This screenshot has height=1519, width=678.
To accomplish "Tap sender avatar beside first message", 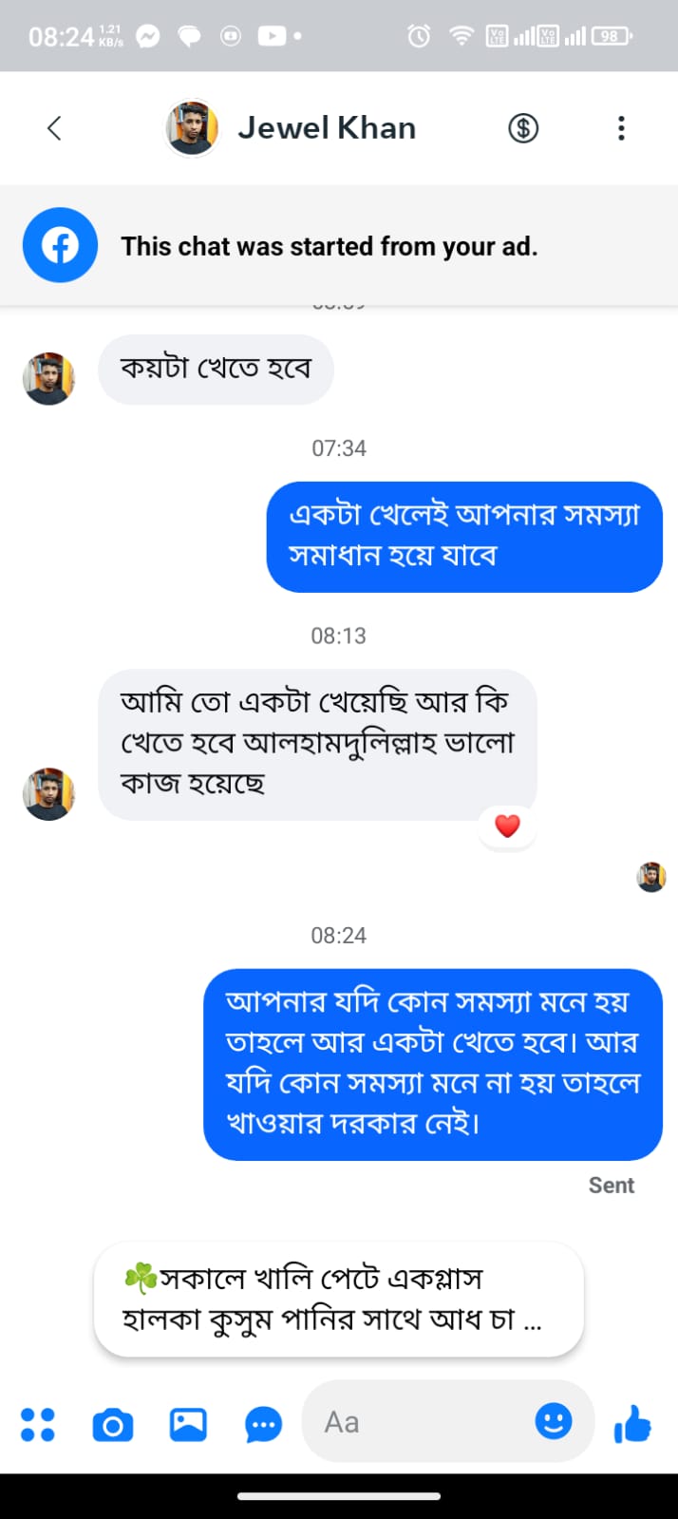I will (48, 378).
